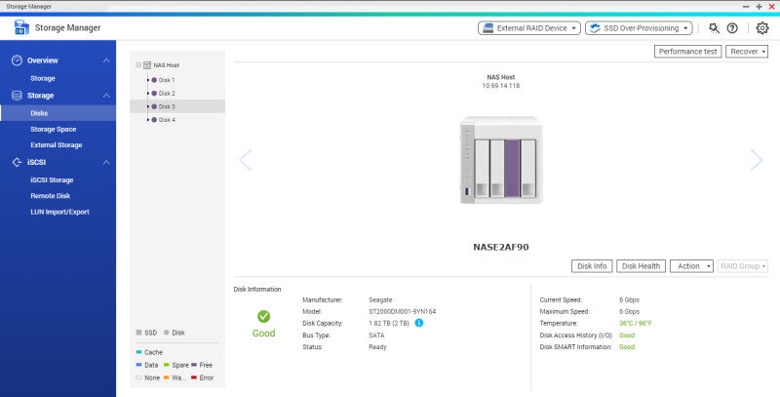Select the purple drive bay 3 in NAS image
Viewport: 780px width, 397px height.
coord(513,169)
